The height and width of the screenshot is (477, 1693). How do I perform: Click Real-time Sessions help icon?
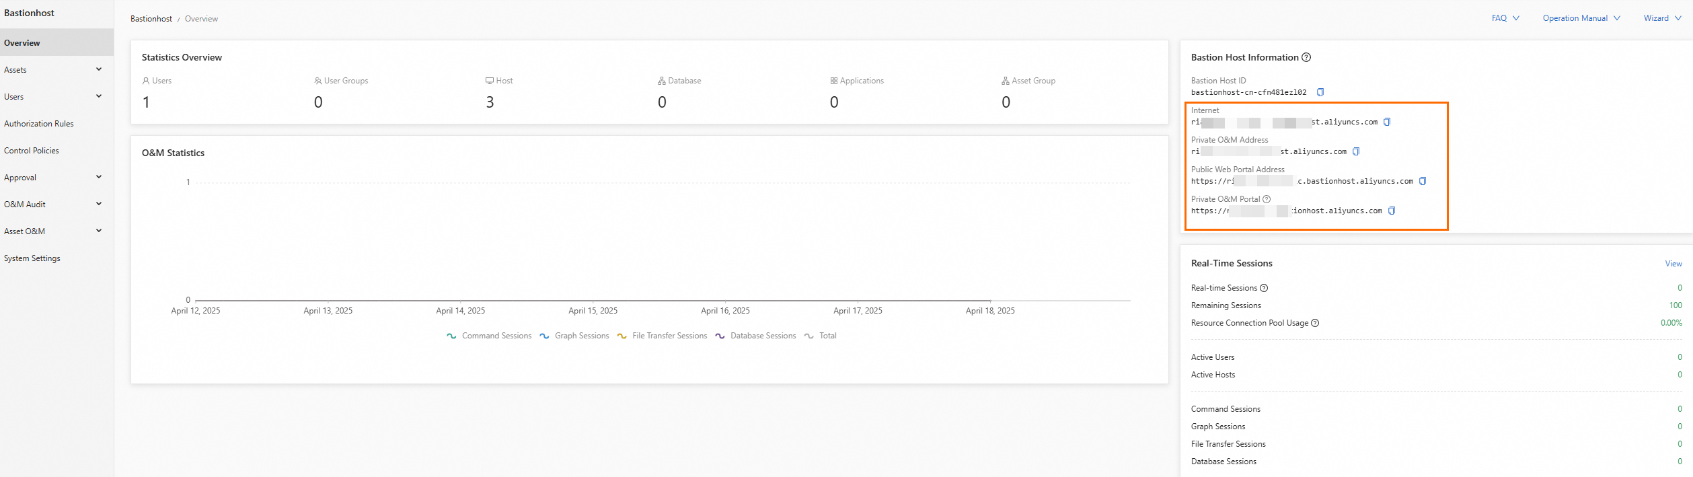(x=1264, y=288)
